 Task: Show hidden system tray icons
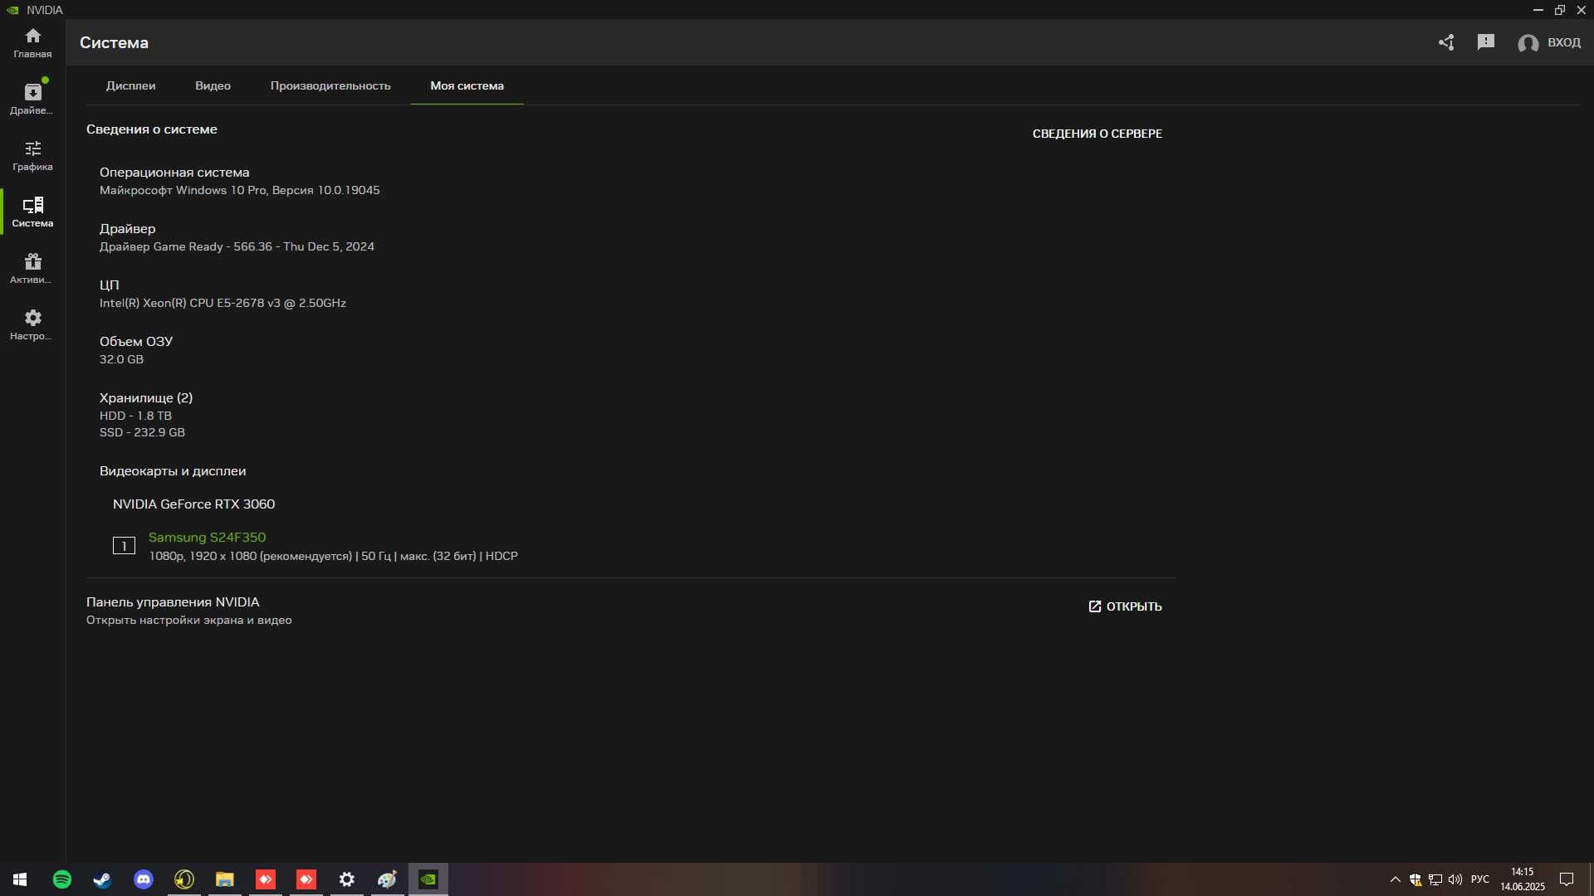coord(1395,879)
